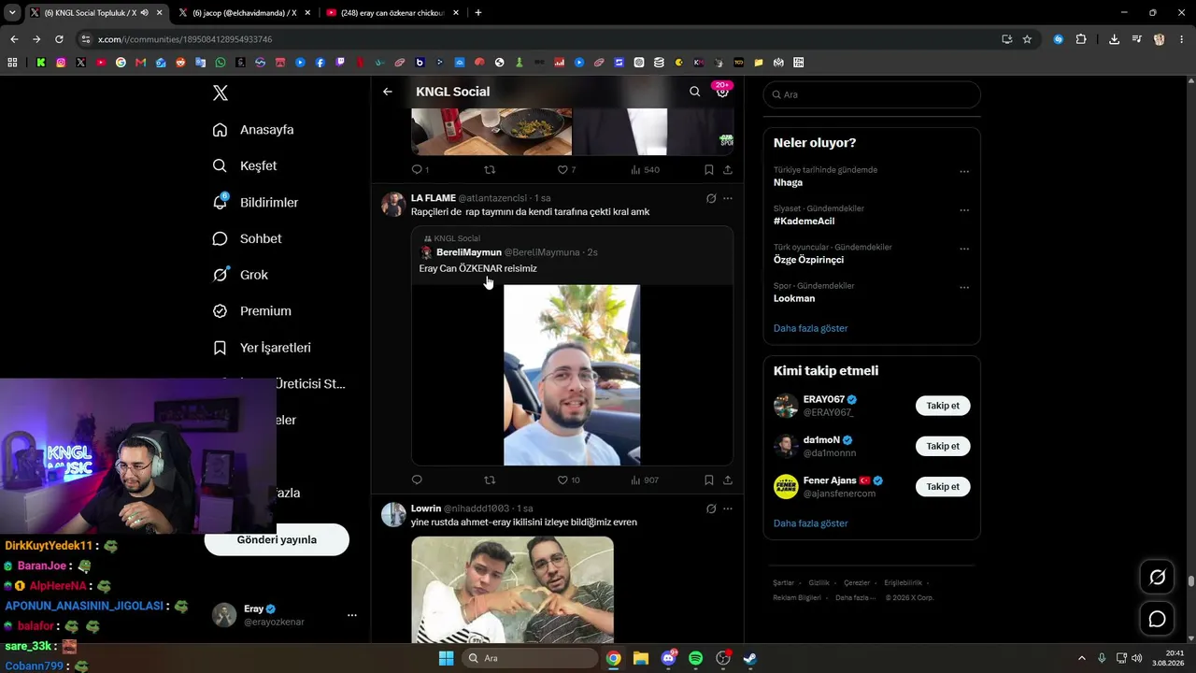Open the quoted post video thumbnail

point(572,375)
